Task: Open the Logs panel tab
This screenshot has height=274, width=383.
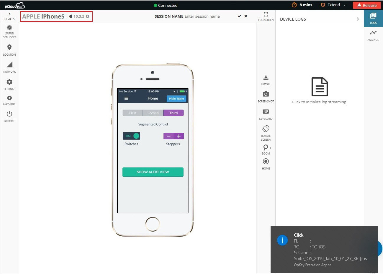Action: 373,18
